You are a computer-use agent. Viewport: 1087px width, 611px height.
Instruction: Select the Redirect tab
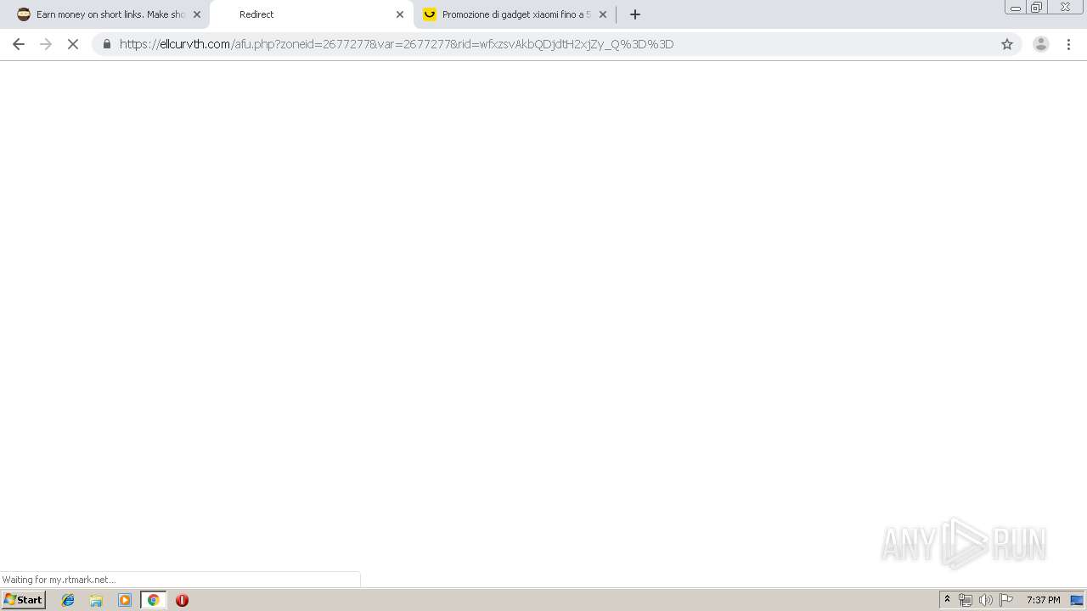311,14
